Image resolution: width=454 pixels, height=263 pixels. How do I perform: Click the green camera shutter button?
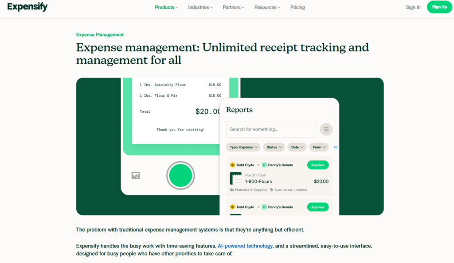[180, 175]
